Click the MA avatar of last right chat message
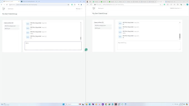This screenshot has width=189, height=106. point(120,37)
